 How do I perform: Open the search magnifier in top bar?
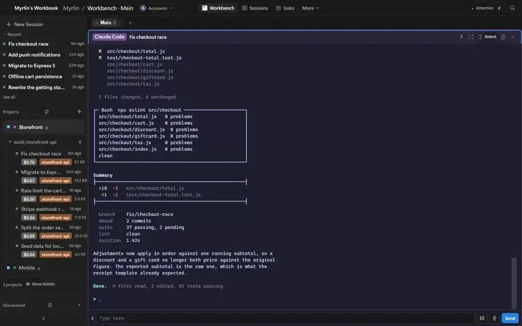click(x=512, y=8)
